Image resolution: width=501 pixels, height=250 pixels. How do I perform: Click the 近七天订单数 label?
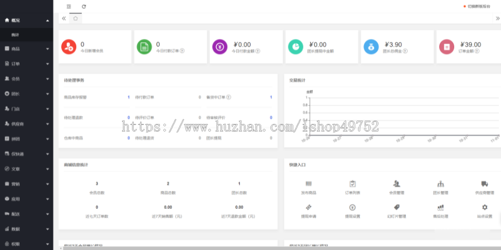(x=97, y=216)
